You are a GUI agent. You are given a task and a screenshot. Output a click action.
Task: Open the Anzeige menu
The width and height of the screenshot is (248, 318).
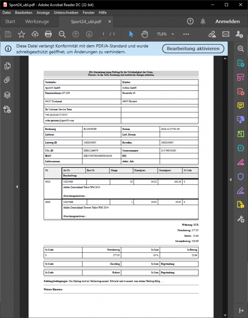click(43, 13)
